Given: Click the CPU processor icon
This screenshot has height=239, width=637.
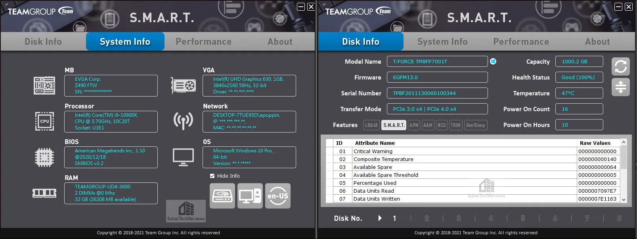Looking at the screenshot, I should [x=44, y=121].
